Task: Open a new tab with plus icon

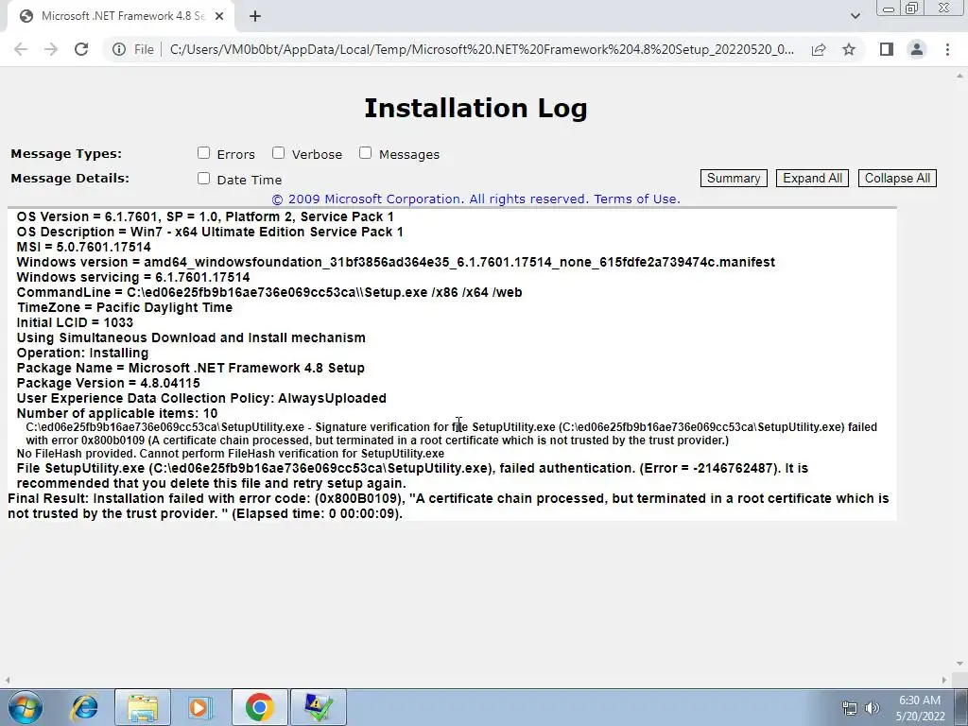Action: point(255,17)
